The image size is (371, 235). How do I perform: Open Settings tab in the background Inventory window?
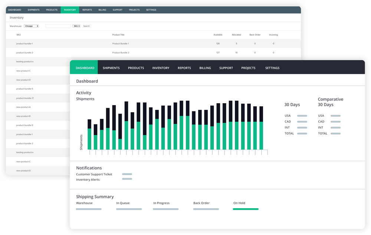point(151,10)
